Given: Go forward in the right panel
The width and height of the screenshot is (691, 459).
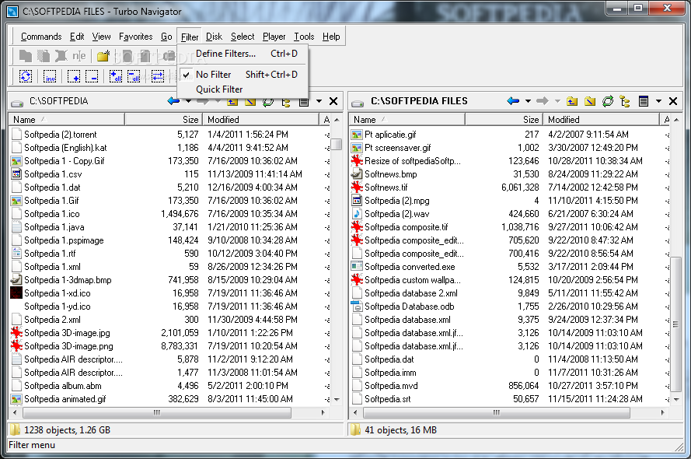Looking at the screenshot, I should [x=543, y=101].
